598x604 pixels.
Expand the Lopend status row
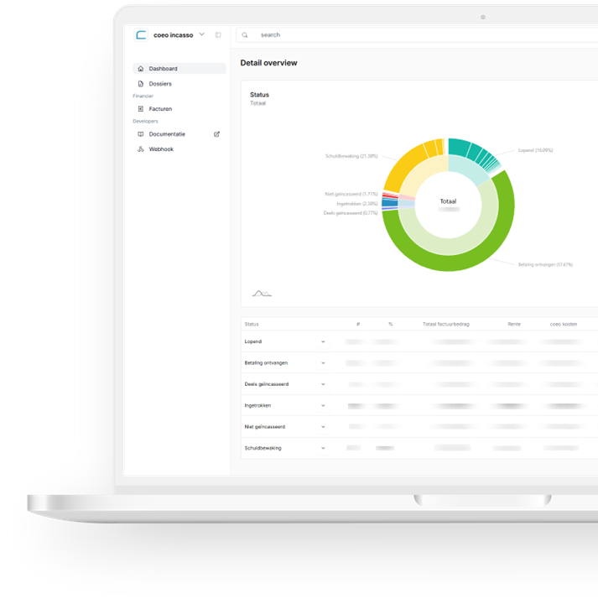coord(323,342)
